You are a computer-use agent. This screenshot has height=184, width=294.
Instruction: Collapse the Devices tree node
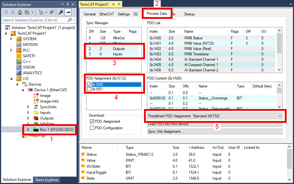(17, 84)
